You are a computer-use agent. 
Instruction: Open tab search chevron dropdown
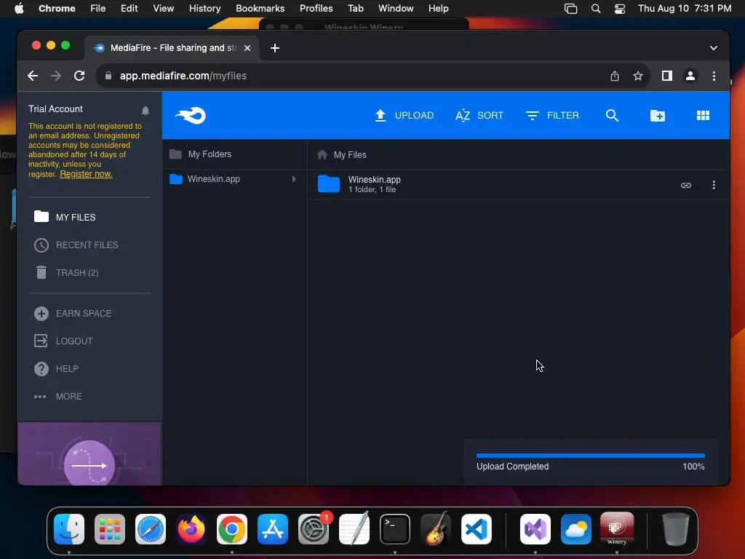714,48
